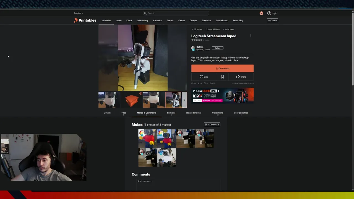
Task: Select first gallery thumbnail of white bipod
Action: click(109, 100)
